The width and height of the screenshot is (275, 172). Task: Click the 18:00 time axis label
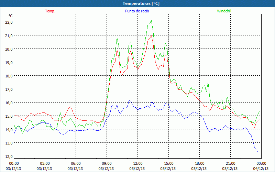pyautogui.click(x=200, y=164)
